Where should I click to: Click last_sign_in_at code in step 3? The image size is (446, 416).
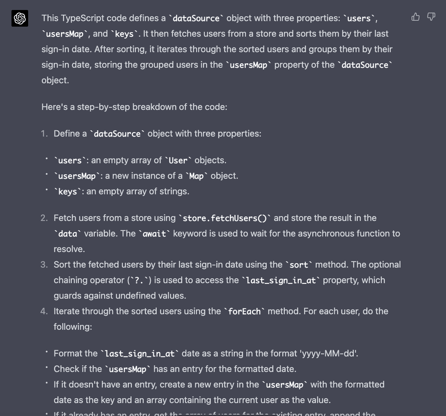[281, 280]
